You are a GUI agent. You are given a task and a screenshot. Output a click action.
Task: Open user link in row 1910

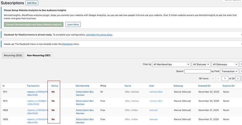156,101
